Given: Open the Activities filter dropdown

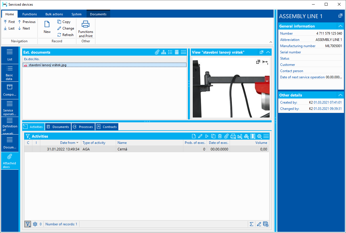Looking at the screenshot, I should (x=28, y=136).
